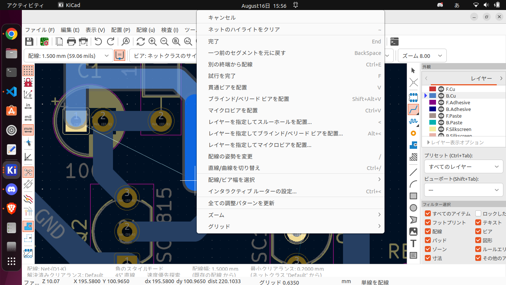The width and height of the screenshot is (506, 285).
Task: Open the 配線 track width dropdown
Action: (x=69, y=56)
